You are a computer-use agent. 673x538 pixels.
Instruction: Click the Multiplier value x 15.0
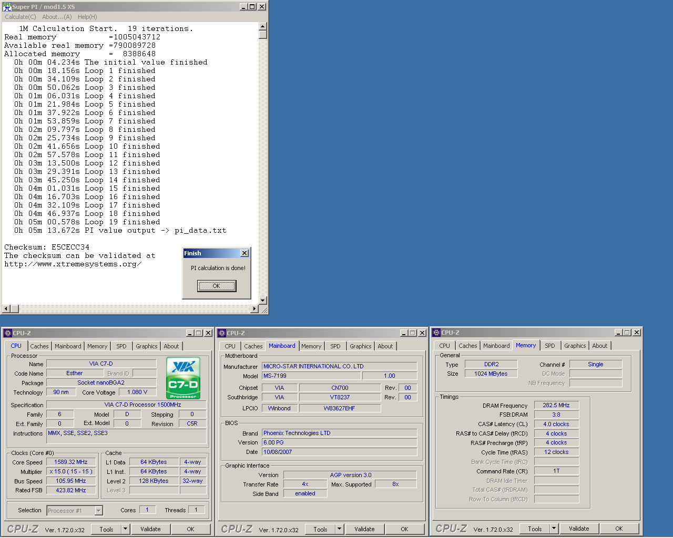pyautogui.click(x=71, y=471)
